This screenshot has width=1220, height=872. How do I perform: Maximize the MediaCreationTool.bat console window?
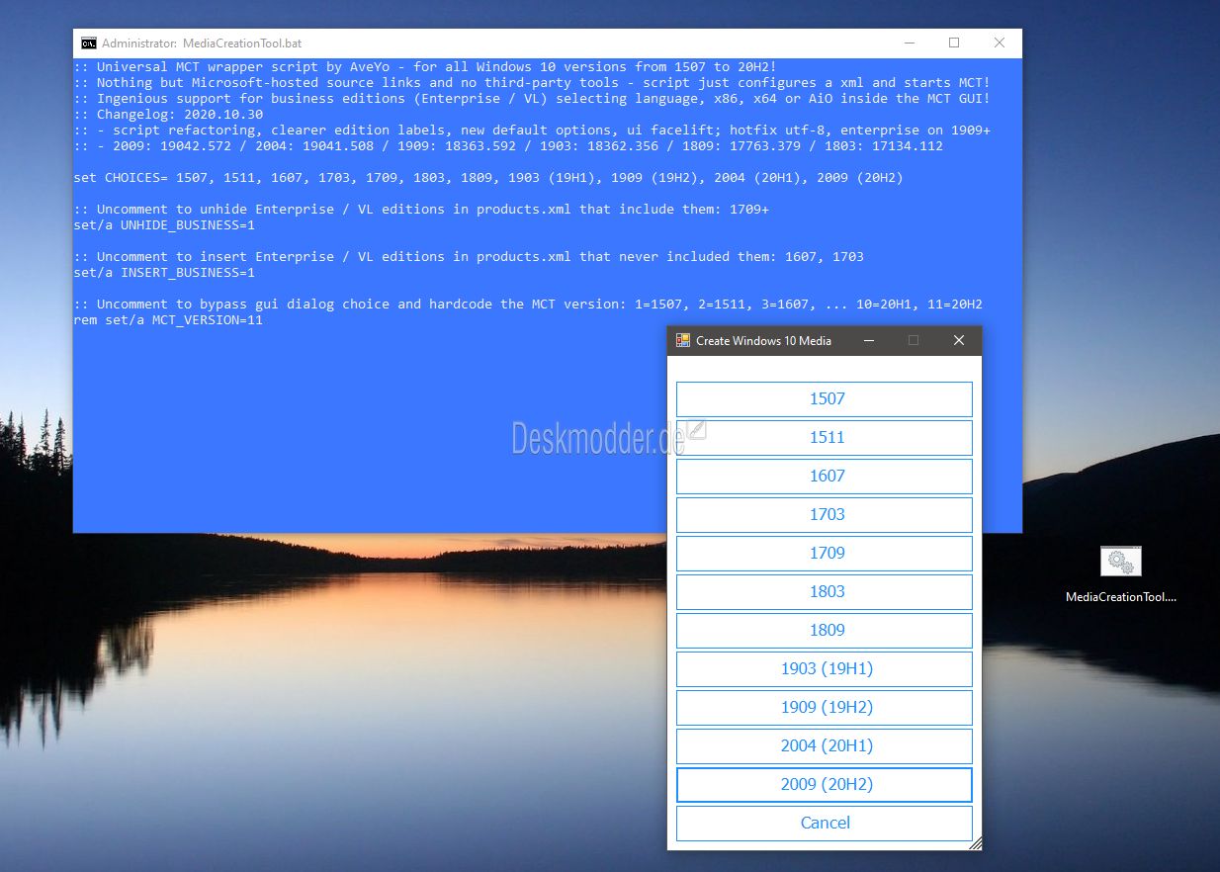tap(954, 43)
